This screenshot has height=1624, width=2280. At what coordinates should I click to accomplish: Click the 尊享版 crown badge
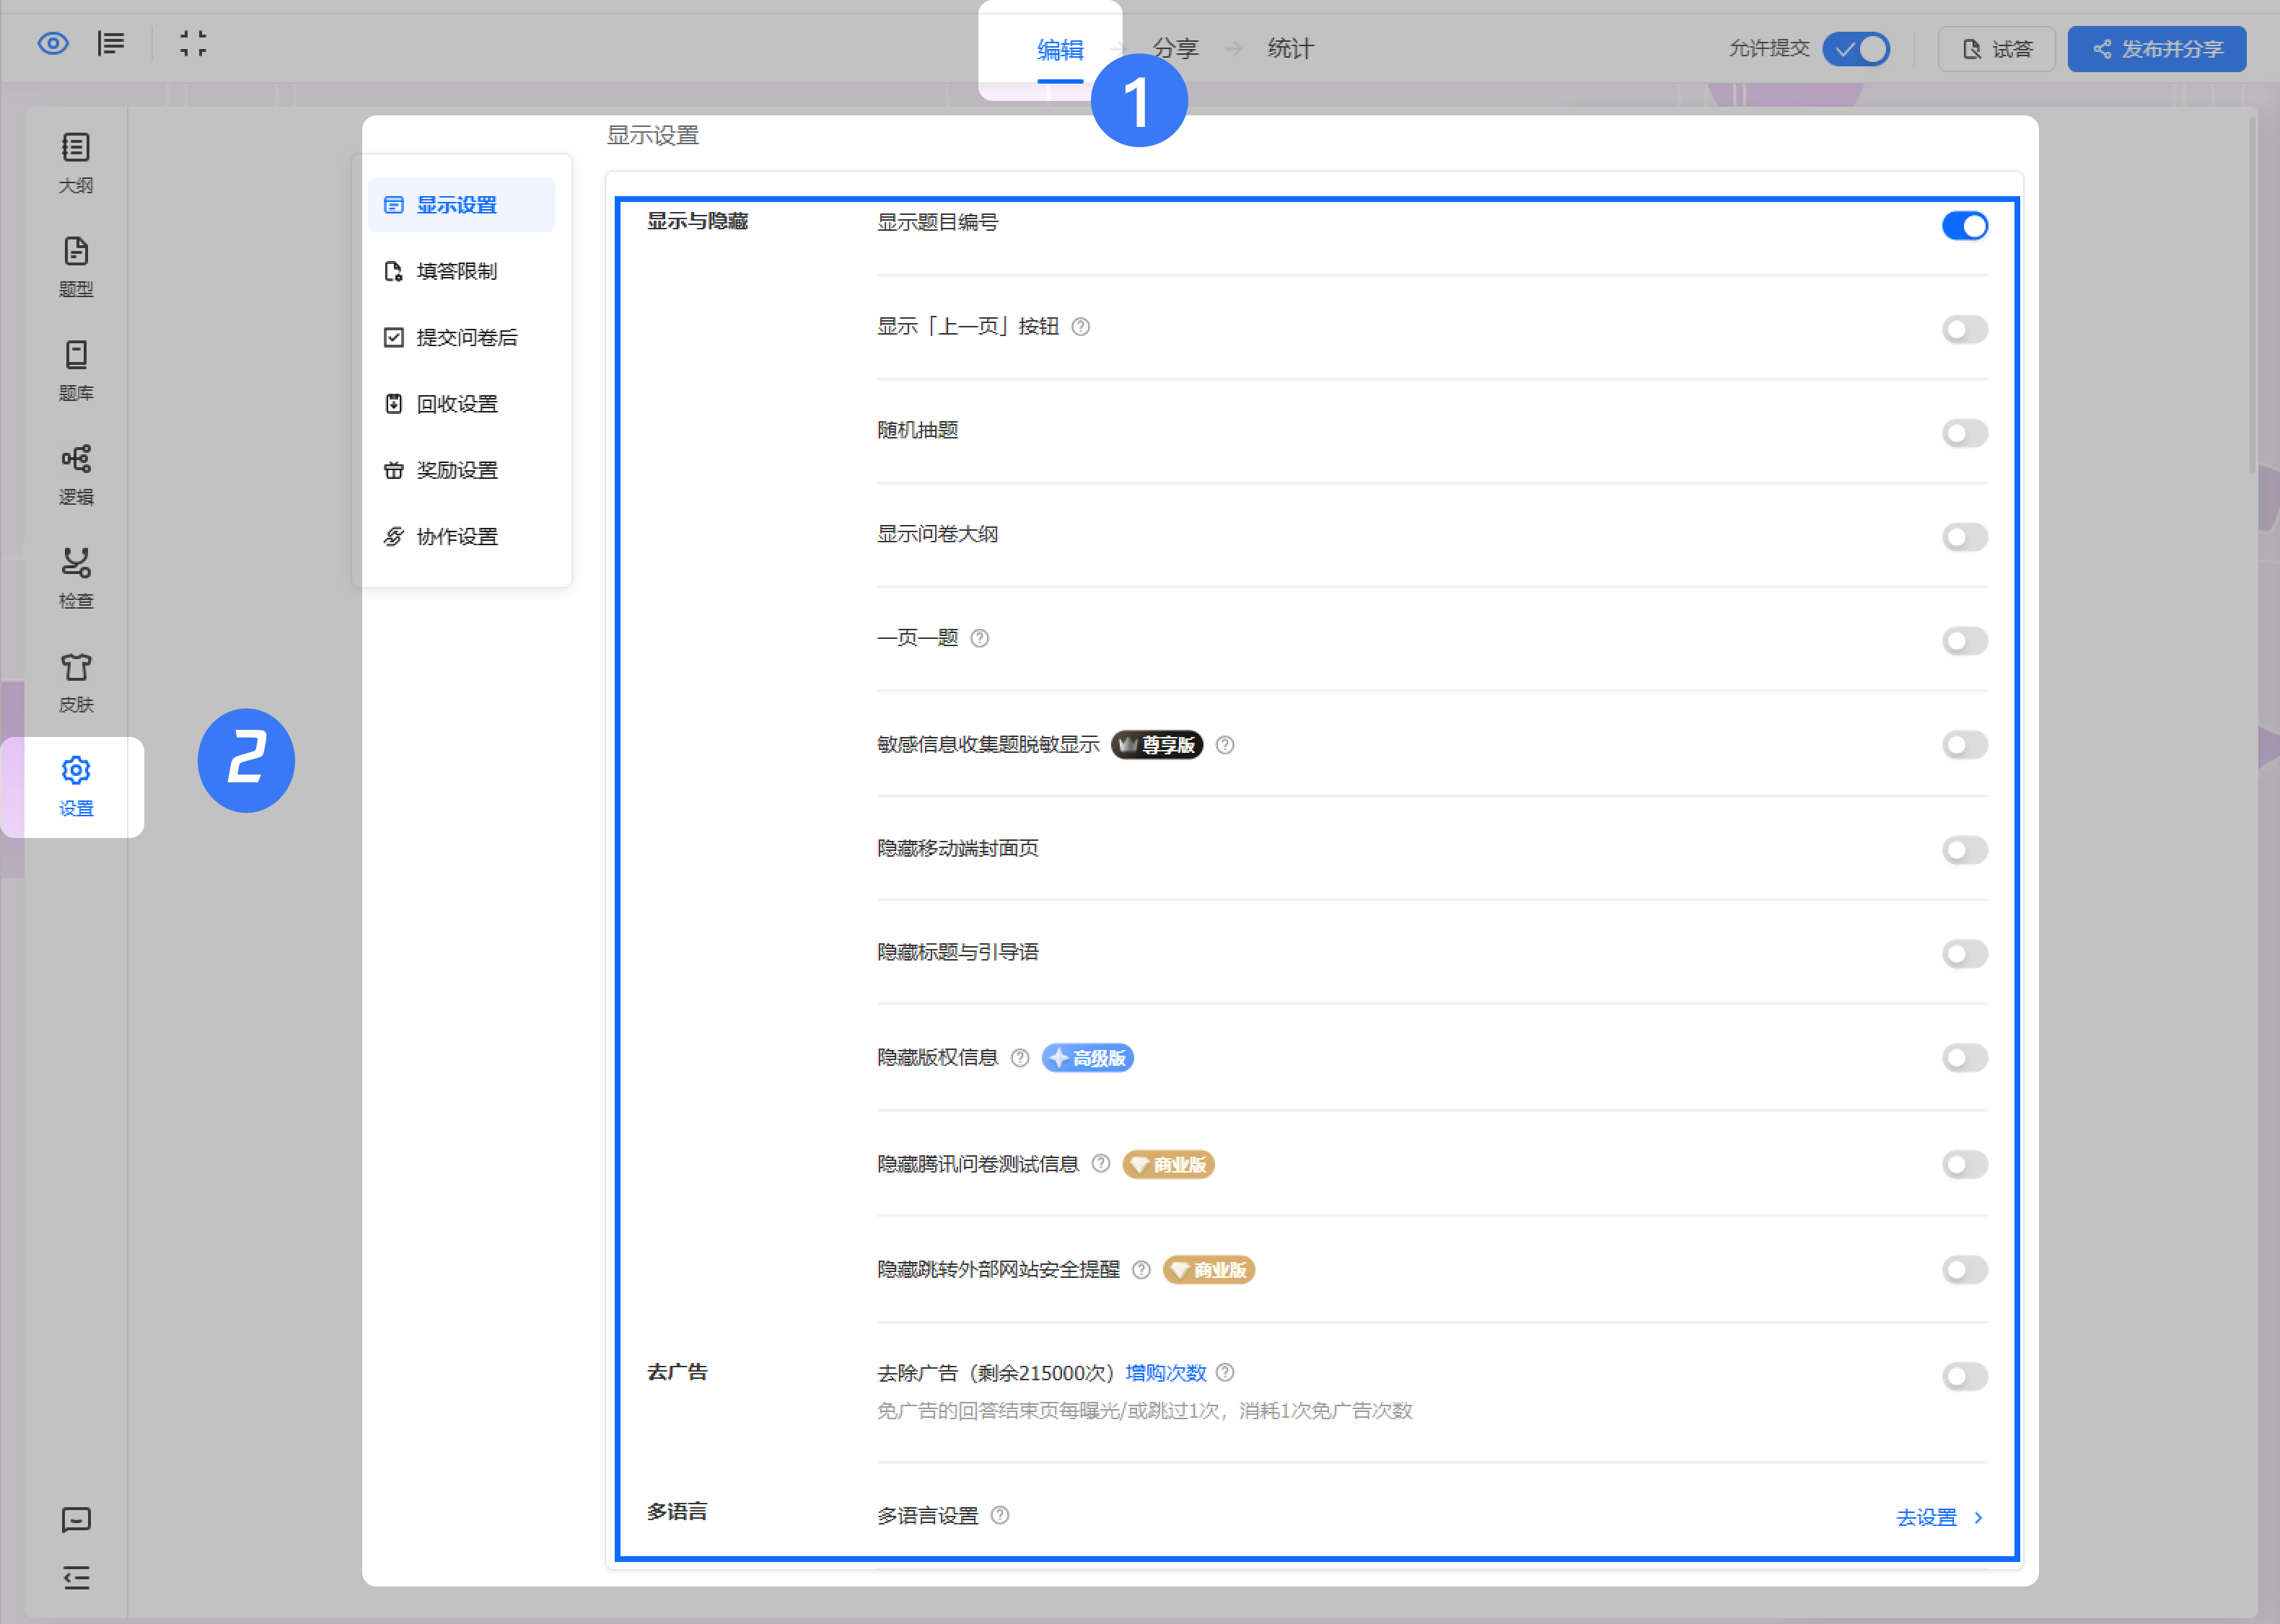(x=1157, y=745)
